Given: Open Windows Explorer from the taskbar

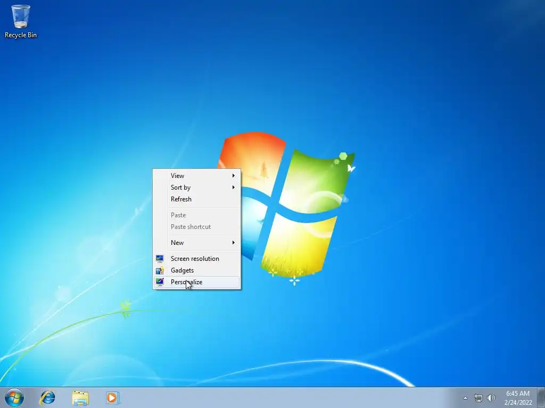Looking at the screenshot, I should pyautogui.click(x=80, y=397).
